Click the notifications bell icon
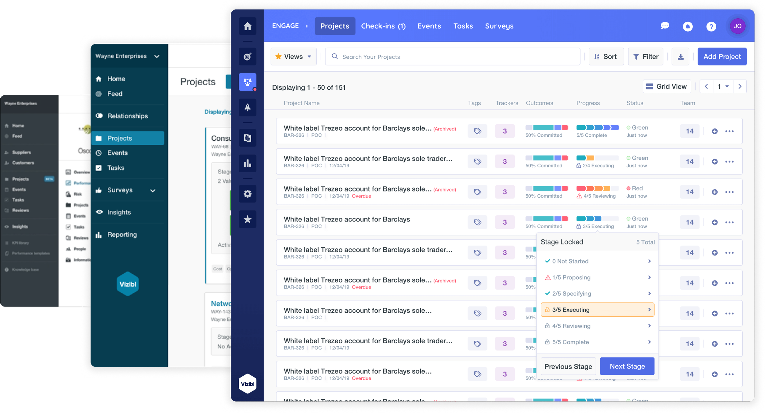The height and width of the screenshot is (413, 765). coord(688,27)
